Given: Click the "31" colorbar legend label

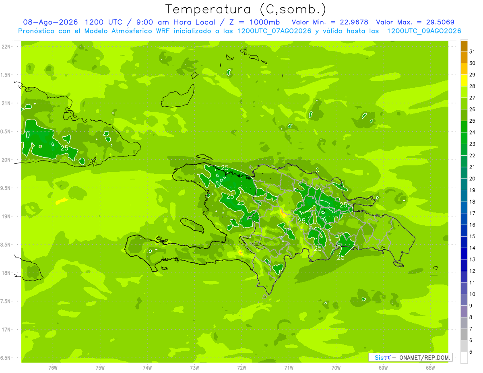Looking at the screenshot, I should click(473, 52).
